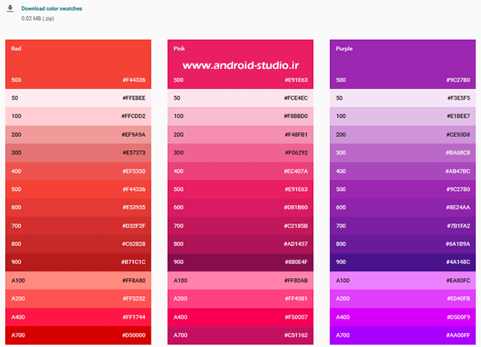Screen dimensions: 481x347
Task: Pick the Red A700 swatch #D50000
Action: click(78, 335)
